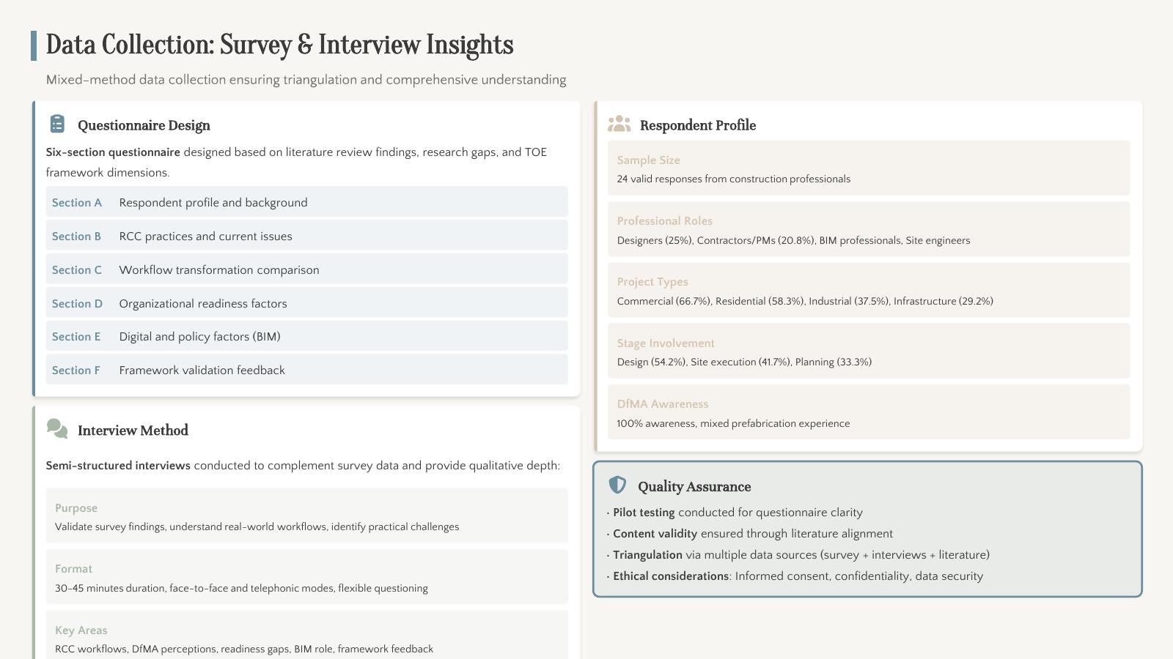This screenshot has height=659, width=1173.
Task: Select the 'Section C' label
Action: (77, 270)
